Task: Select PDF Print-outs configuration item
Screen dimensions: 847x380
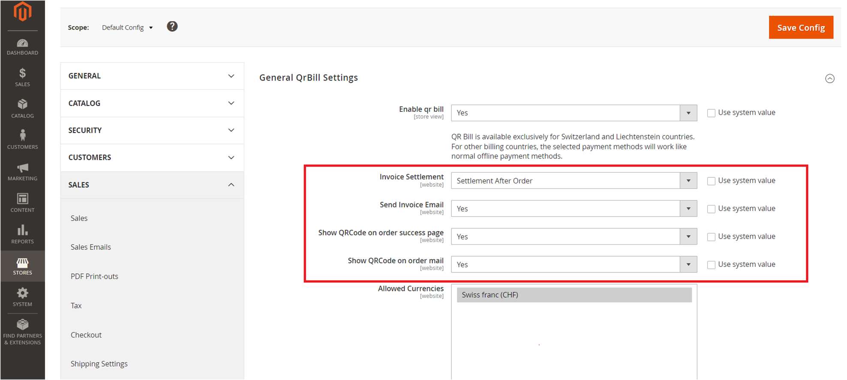Action: click(x=94, y=276)
